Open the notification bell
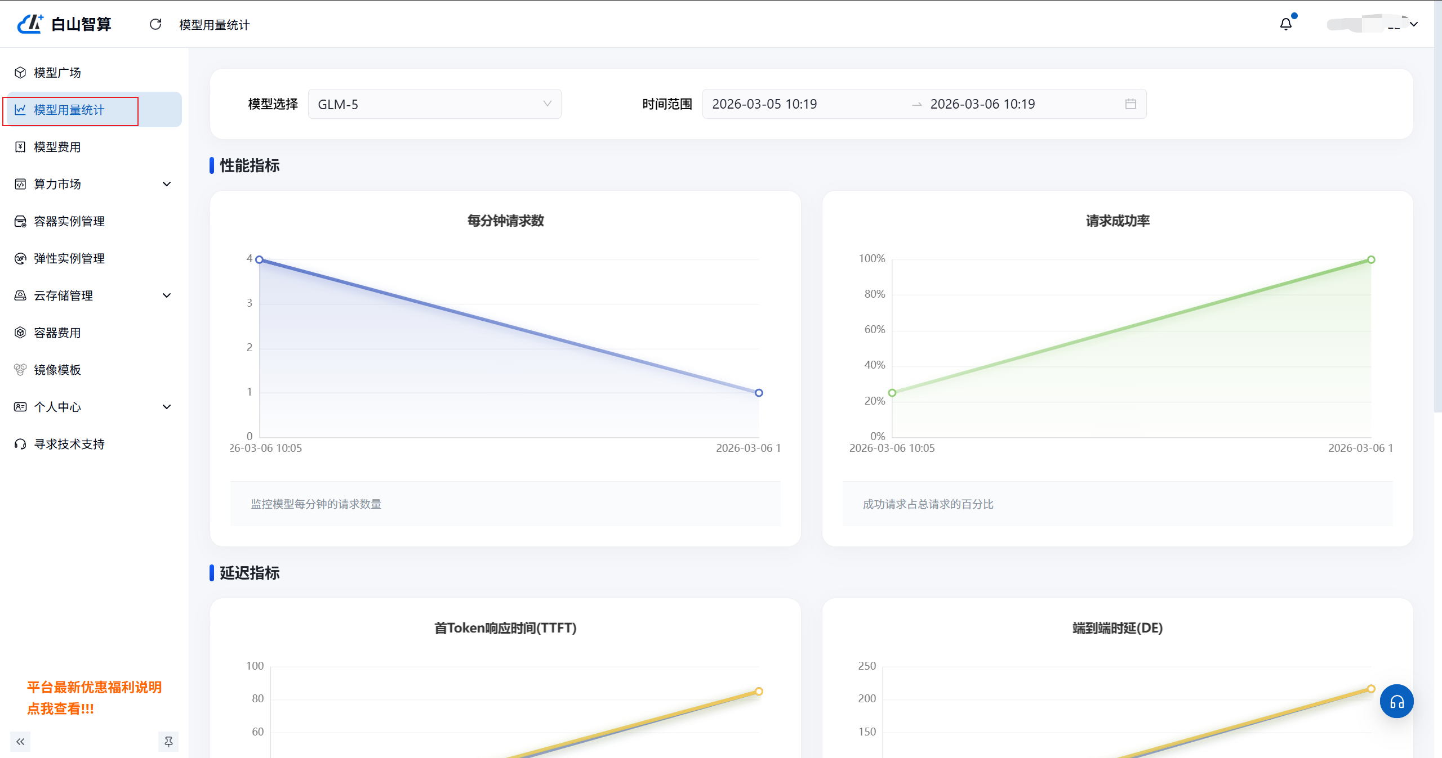1442x758 pixels. click(x=1286, y=24)
